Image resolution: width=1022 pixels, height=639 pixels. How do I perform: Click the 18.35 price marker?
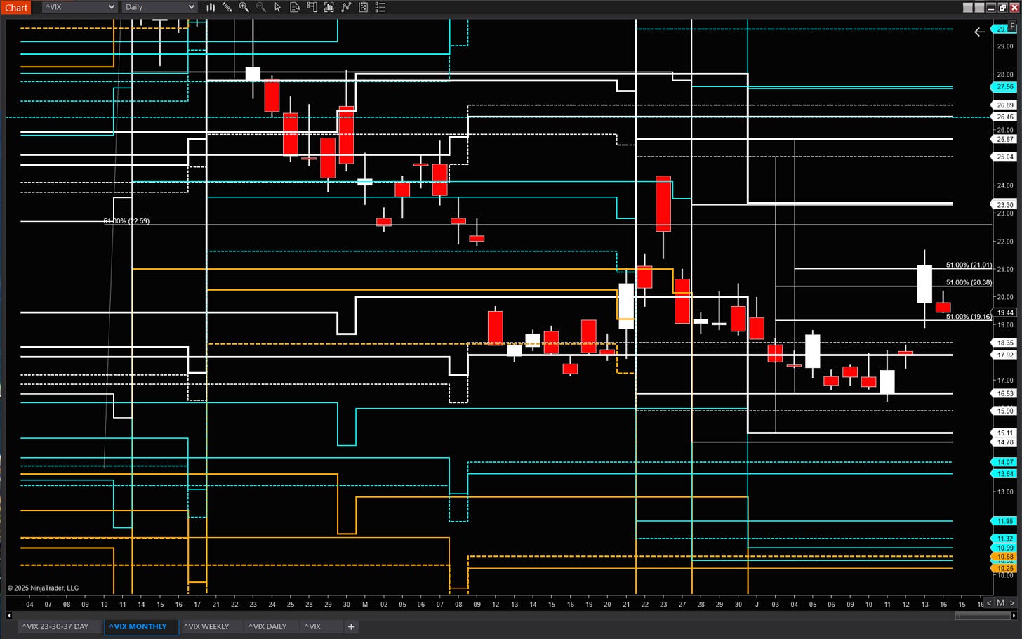click(x=1004, y=343)
